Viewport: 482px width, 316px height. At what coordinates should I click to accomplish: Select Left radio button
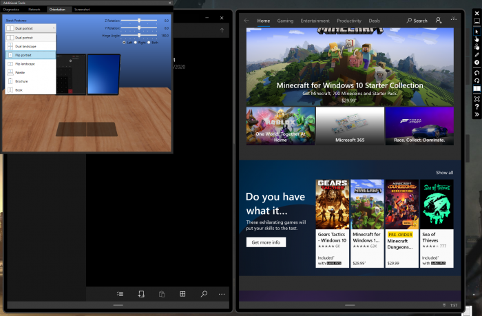pos(124,43)
